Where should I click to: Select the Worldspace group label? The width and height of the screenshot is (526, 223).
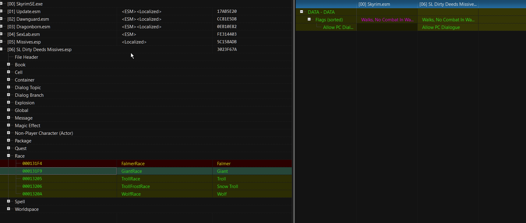click(27, 209)
